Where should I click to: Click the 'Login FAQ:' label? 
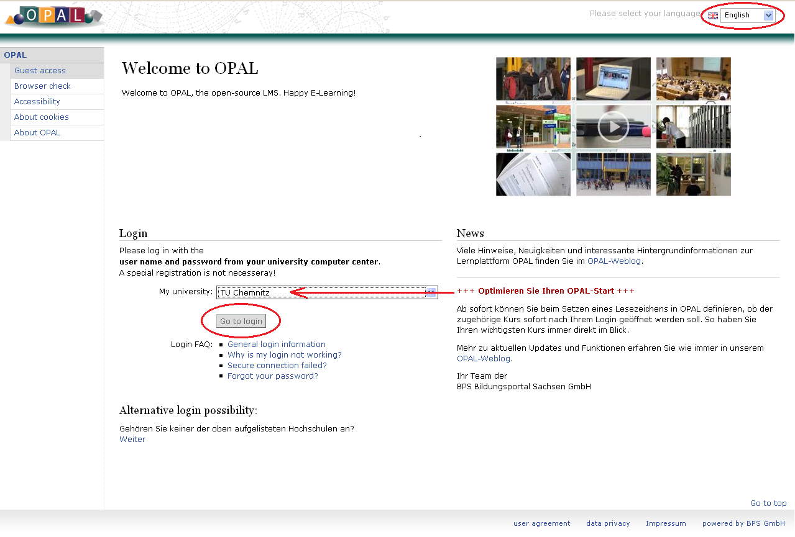(192, 345)
